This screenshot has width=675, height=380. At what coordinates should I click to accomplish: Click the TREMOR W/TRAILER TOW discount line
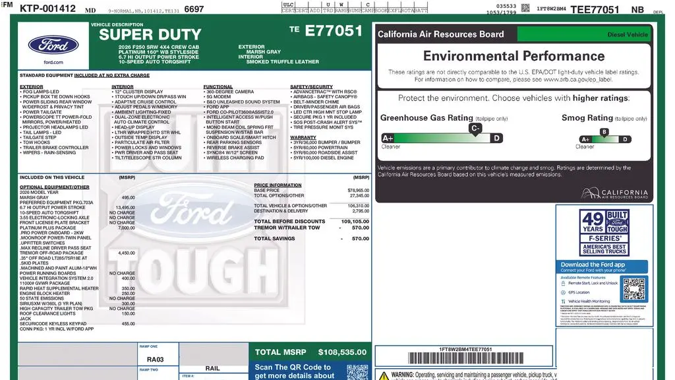(311, 228)
